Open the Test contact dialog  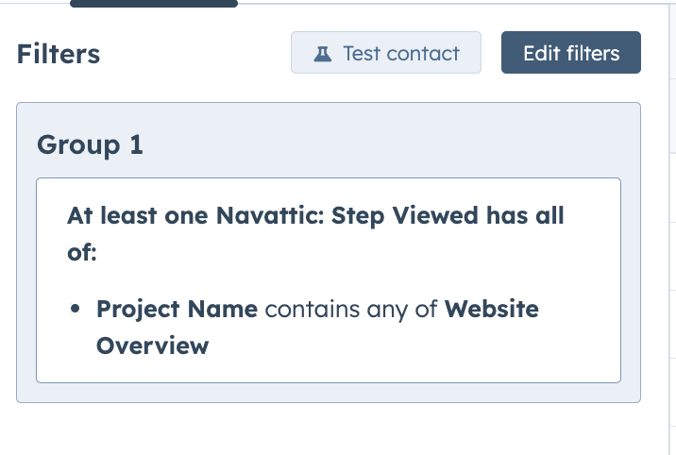(386, 53)
